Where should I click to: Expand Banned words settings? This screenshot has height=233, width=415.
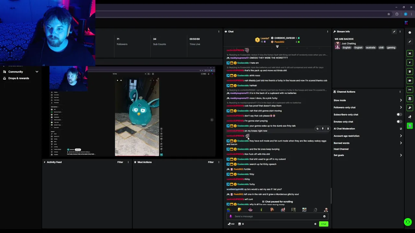(x=401, y=143)
